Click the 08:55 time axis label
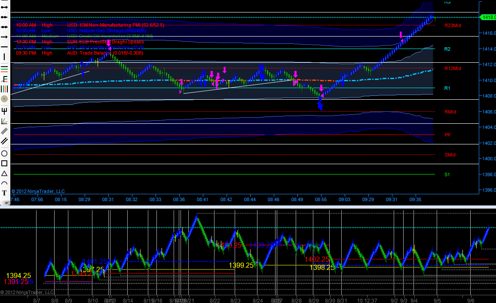This screenshot has height=303, width=496. click(x=321, y=199)
